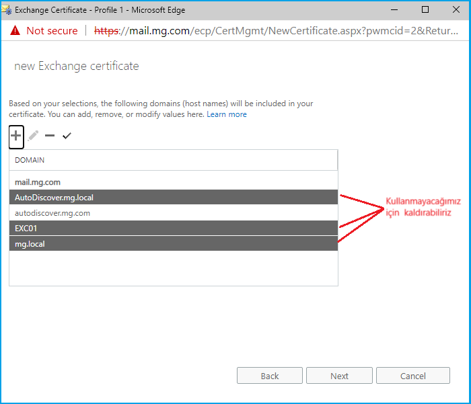471x404 pixels.
Task: Select the autodiscover.mg.com domain row
Action: click(x=173, y=213)
